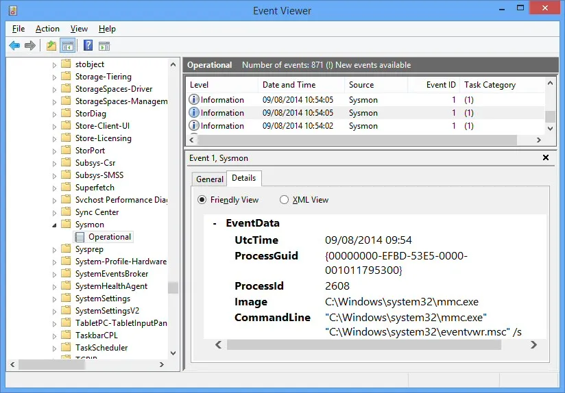The width and height of the screenshot is (565, 393).
Task: Open the Action menu
Action: click(47, 29)
